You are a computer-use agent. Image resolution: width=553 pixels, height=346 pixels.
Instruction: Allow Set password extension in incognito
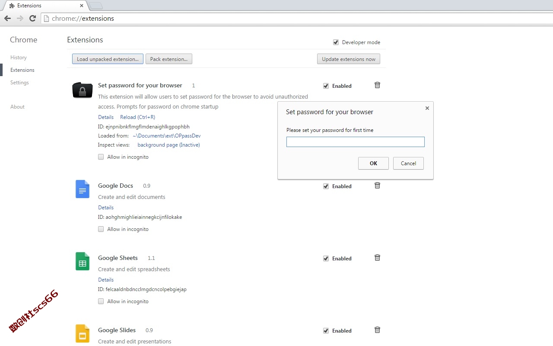(101, 157)
